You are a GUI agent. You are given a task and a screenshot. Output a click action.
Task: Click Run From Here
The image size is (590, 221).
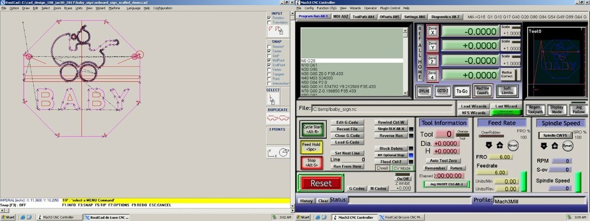(347, 166)
